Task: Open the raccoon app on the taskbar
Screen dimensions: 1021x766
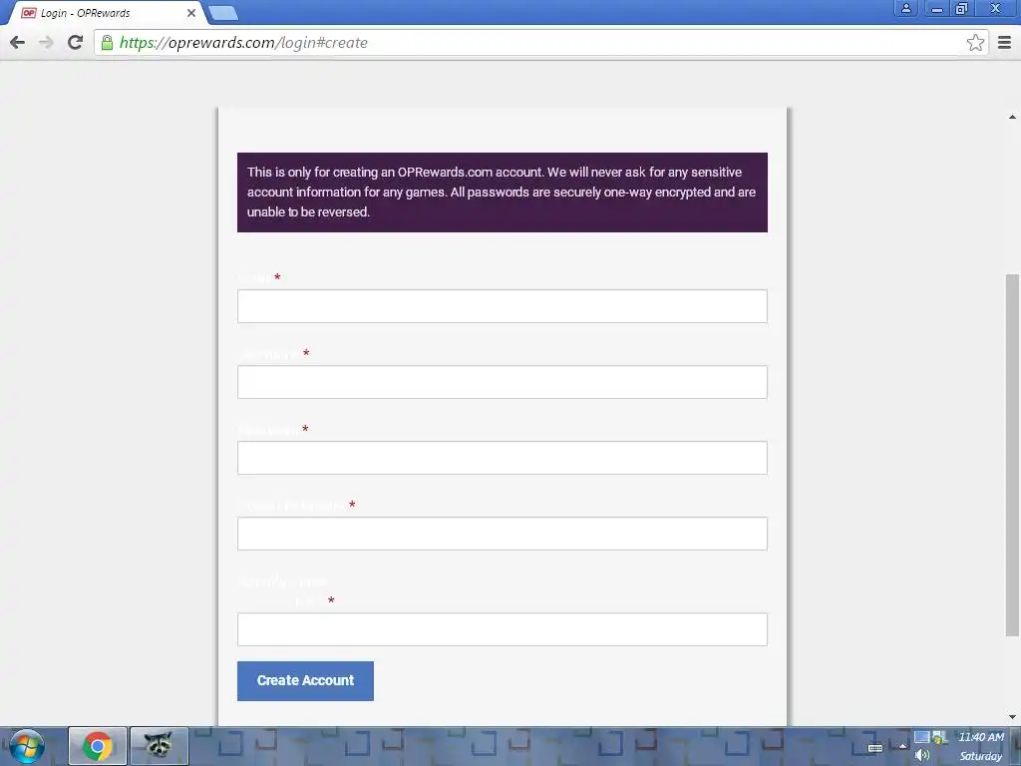Action: 159,746
